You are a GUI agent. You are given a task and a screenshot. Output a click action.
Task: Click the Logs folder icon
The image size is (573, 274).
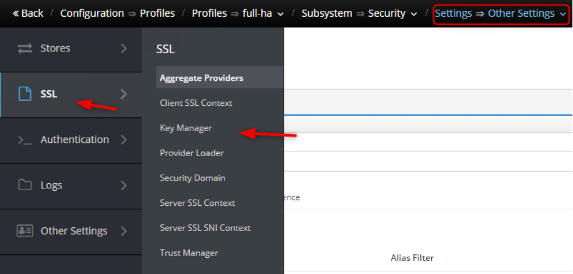(x=25, y=185)
